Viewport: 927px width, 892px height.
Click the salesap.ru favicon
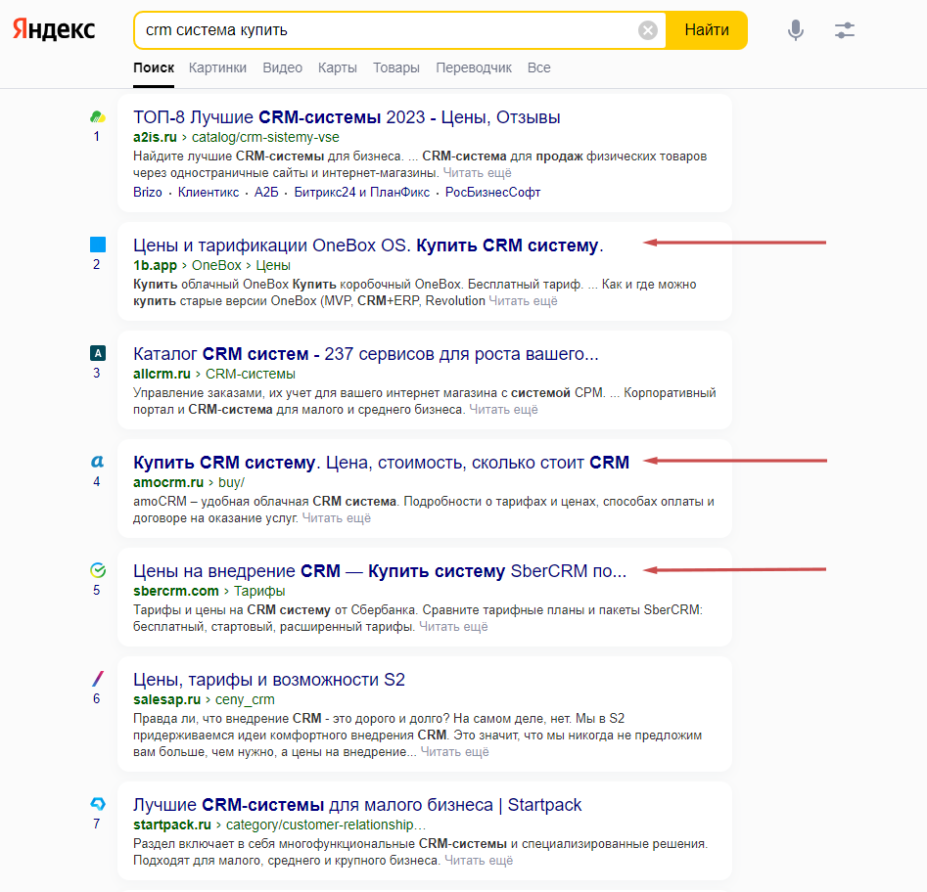point(97,679)
